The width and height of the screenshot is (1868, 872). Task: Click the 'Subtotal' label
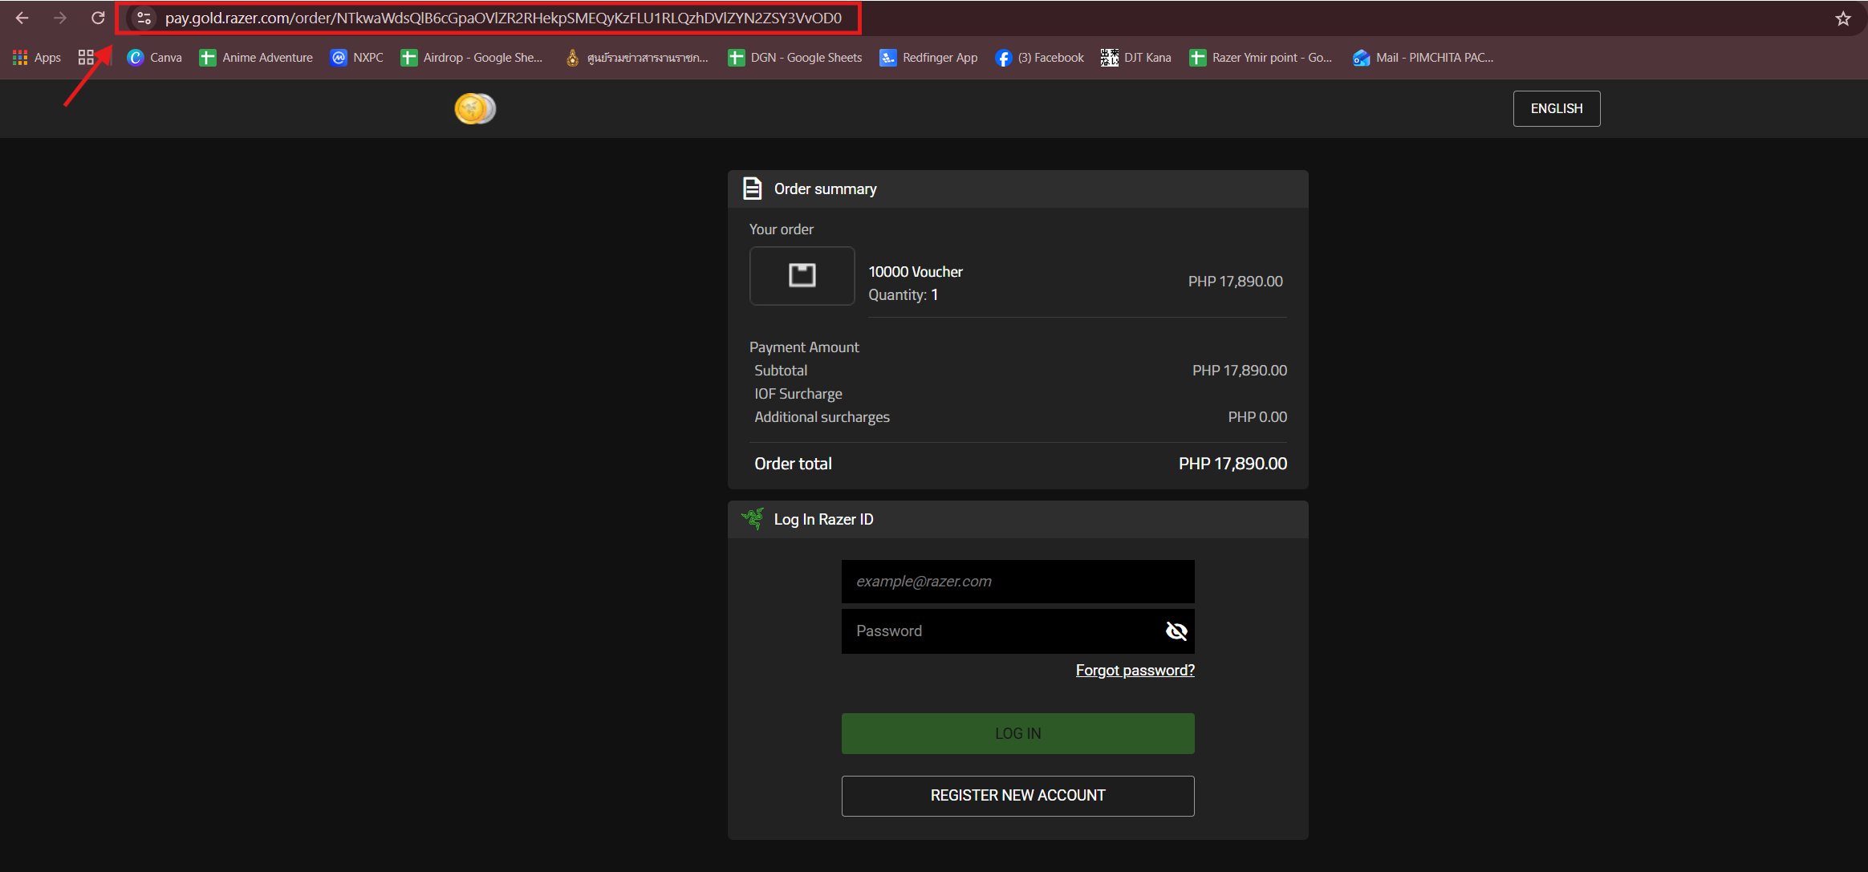[x=781, y=371]
